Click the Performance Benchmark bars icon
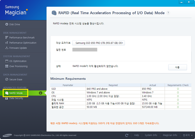The height and width of the screenshot is (139, 195). click(7, 37)
